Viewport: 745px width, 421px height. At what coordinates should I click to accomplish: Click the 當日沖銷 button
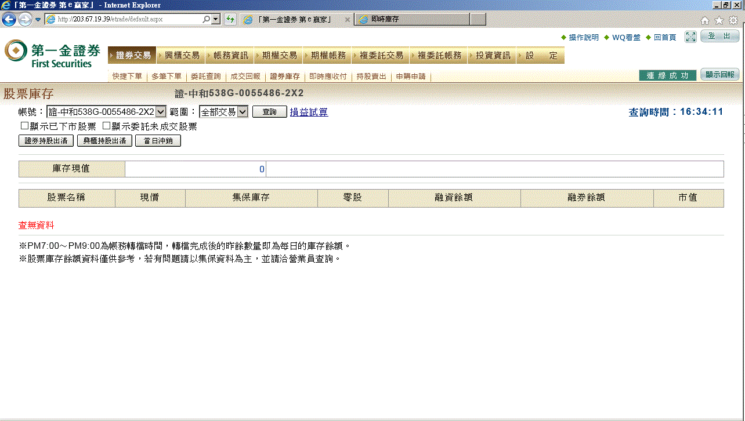click(x=158, y=141)
